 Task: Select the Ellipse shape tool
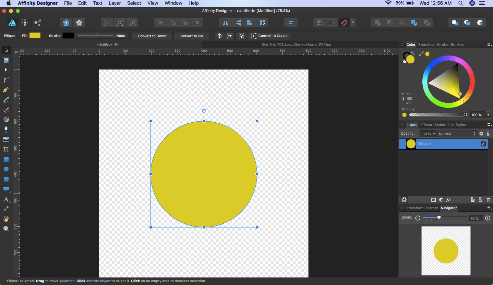coord(6,169)
